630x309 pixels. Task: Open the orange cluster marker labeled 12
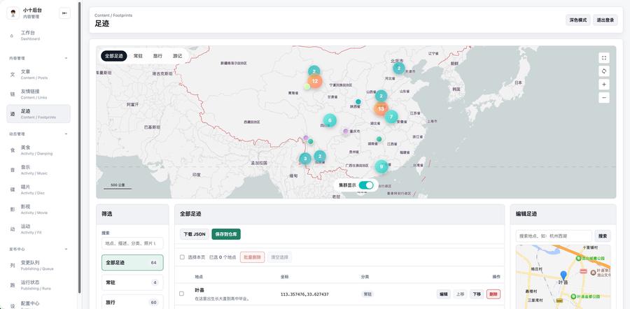(x=315, y=81)
